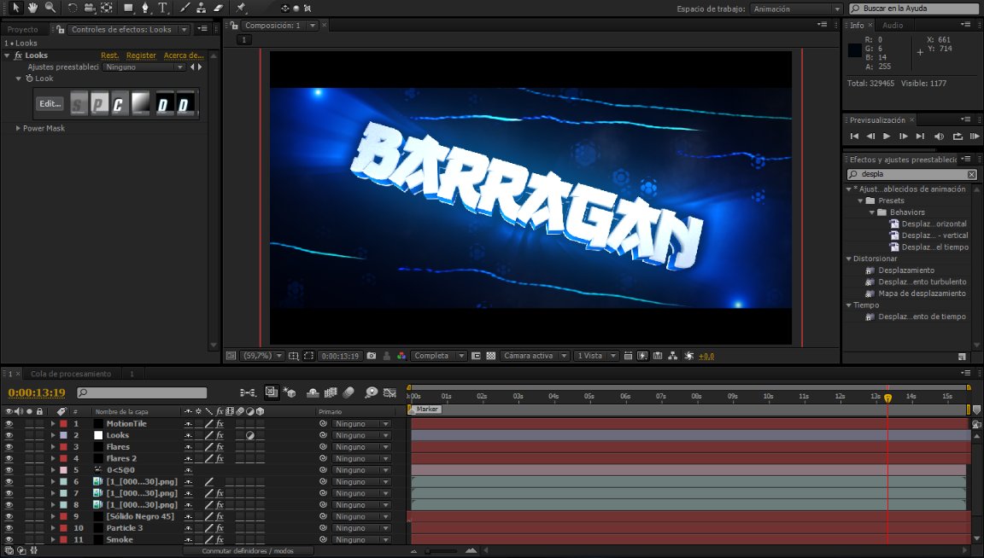The width and height of the screenshot is (984, 558).
Task: Jump to first frame in preview
Action: click(854, 136)
